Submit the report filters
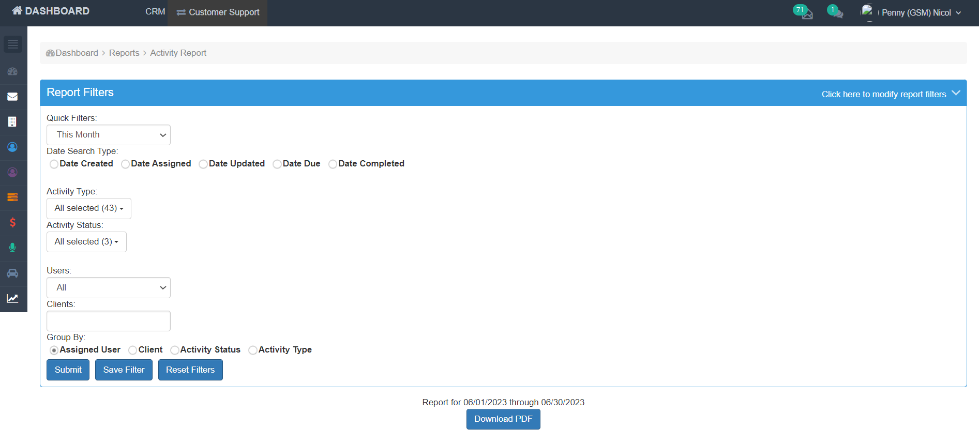The image size is (979, 444). point(68,370)
